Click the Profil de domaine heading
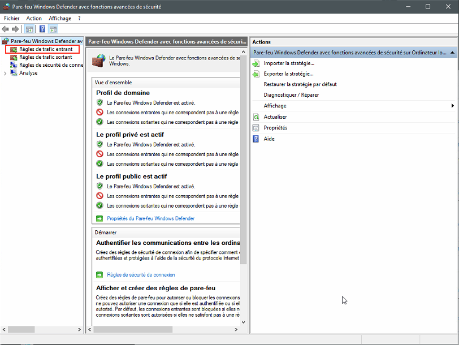 coord(123,93)
